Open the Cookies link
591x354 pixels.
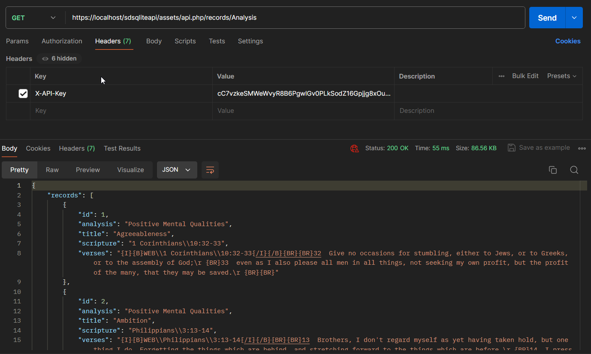click(x=567, y=41)
